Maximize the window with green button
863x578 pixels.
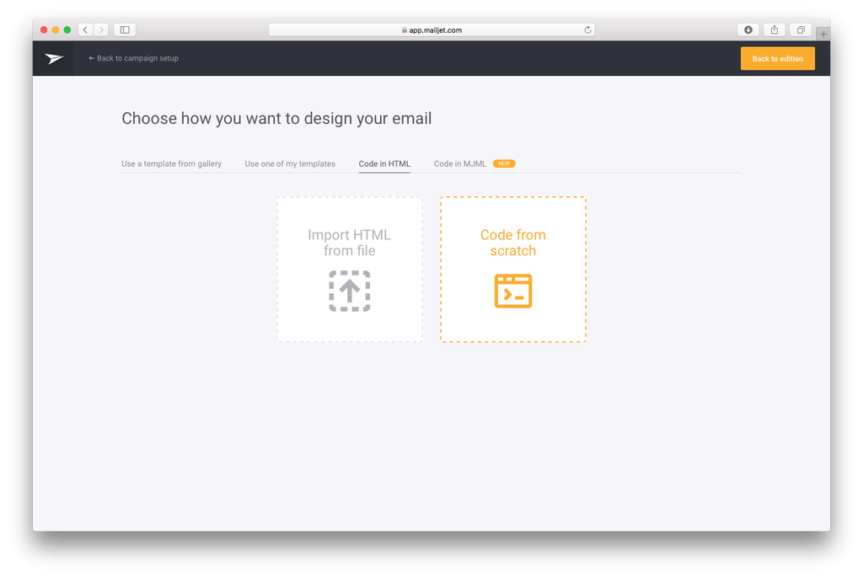67,29
